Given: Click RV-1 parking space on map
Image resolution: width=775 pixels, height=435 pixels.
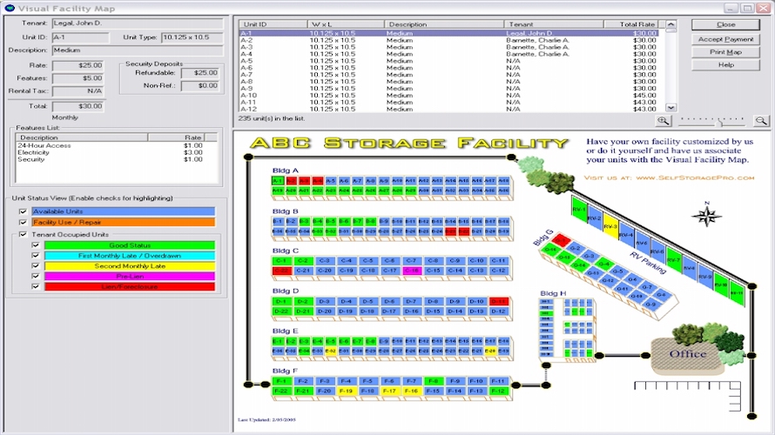Looking at the screenshot, I should pos(579,210).
